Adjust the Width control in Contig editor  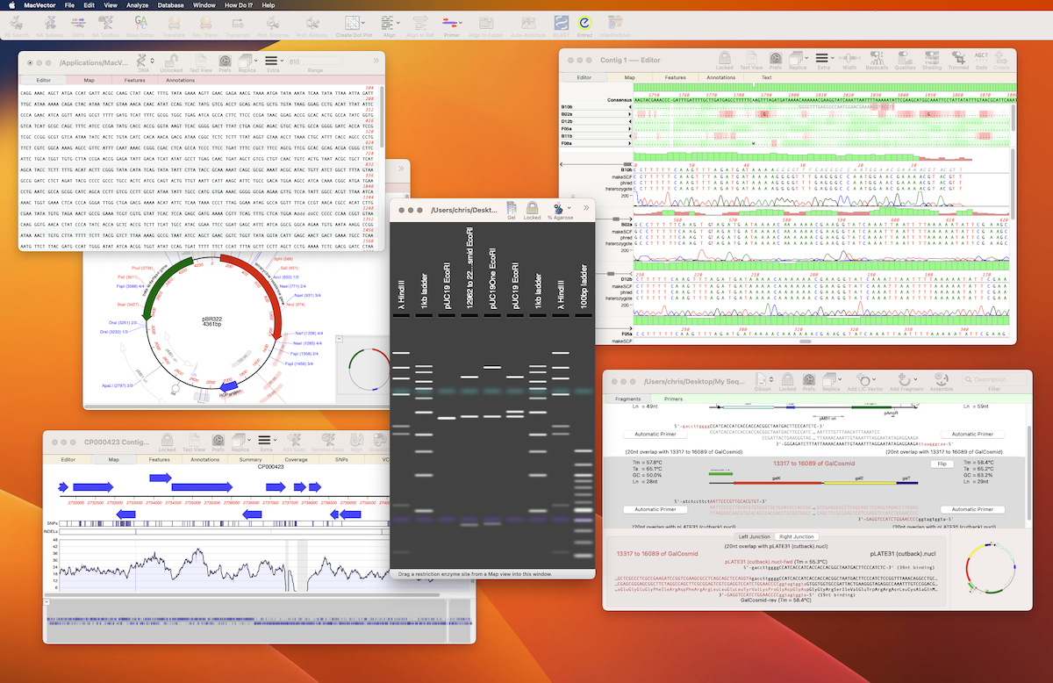(x=850, y=60)
